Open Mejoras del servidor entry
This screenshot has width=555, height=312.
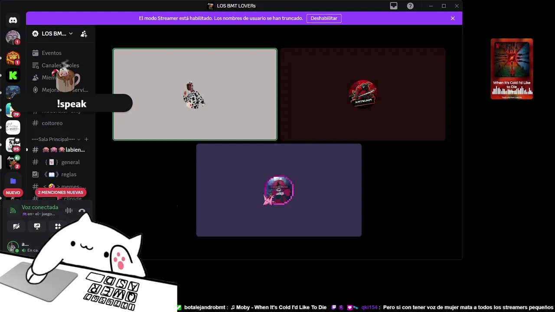pos(60,90)
